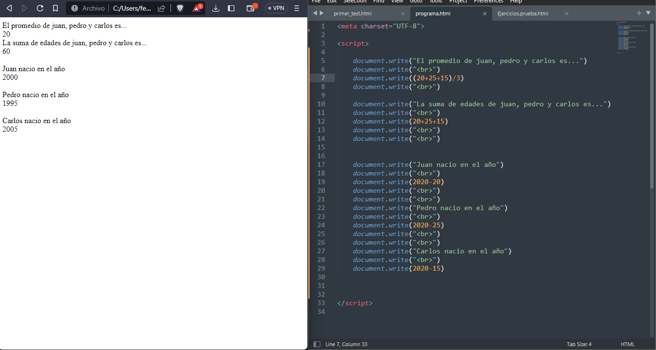656x350 pixels.
Task: Click the year 2000 in browser
Action: 10,78
